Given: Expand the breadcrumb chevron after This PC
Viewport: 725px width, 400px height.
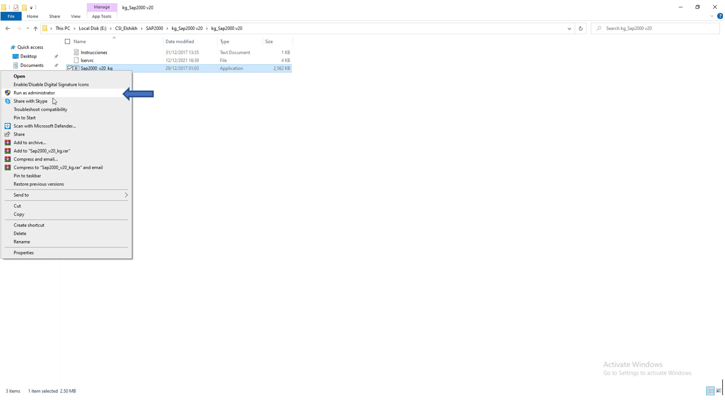Looking at the screenshot, I should pyautogui.click(x=74, y=28).
